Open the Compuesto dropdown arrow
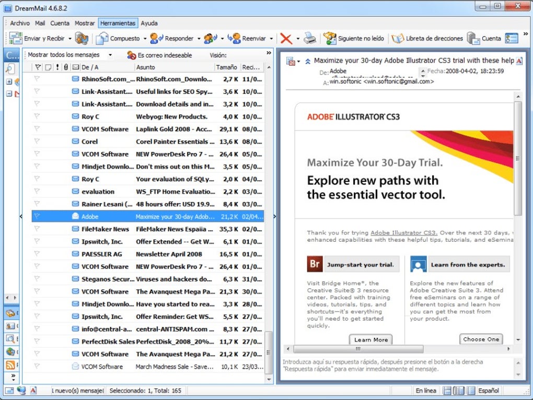This screenshot has height=400, width=533. (x=145, y=39)
